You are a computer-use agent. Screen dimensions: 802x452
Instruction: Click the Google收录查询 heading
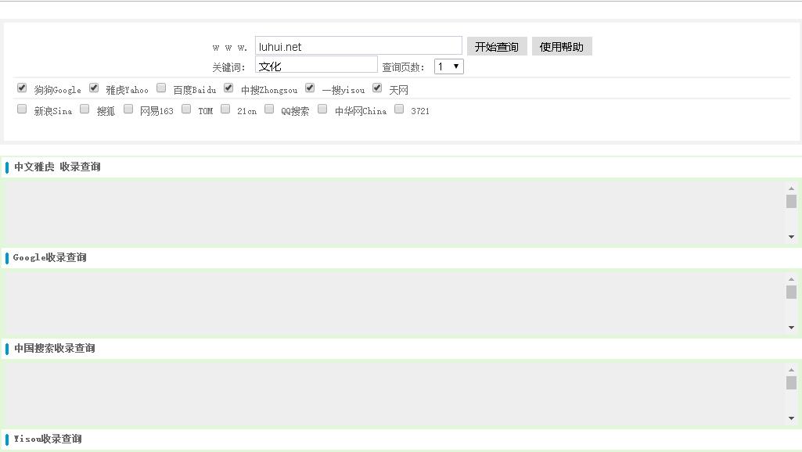[x=49, y=257]
